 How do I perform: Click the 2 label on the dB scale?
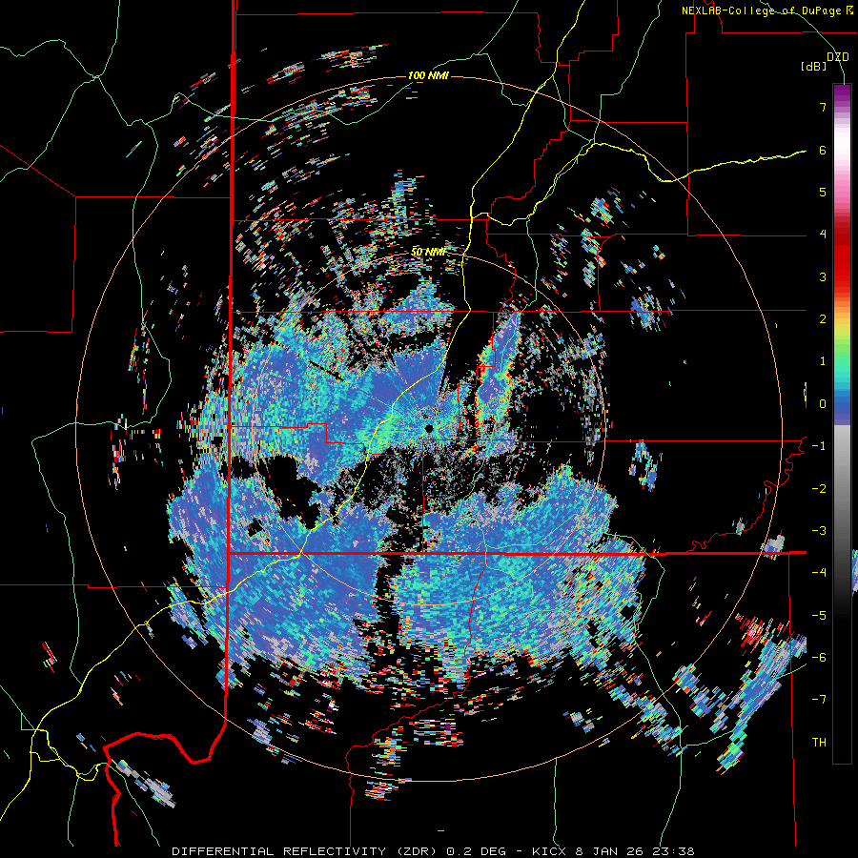[x=823, y=319]
